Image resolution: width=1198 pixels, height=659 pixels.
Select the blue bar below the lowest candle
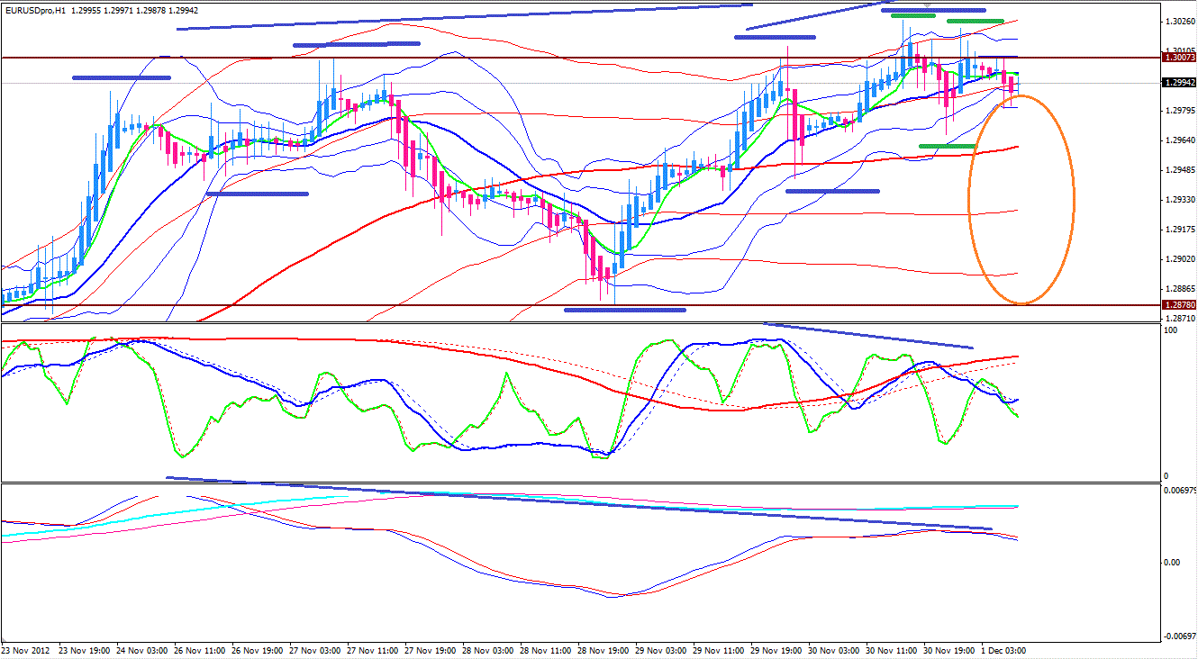(x=624, y=310)
